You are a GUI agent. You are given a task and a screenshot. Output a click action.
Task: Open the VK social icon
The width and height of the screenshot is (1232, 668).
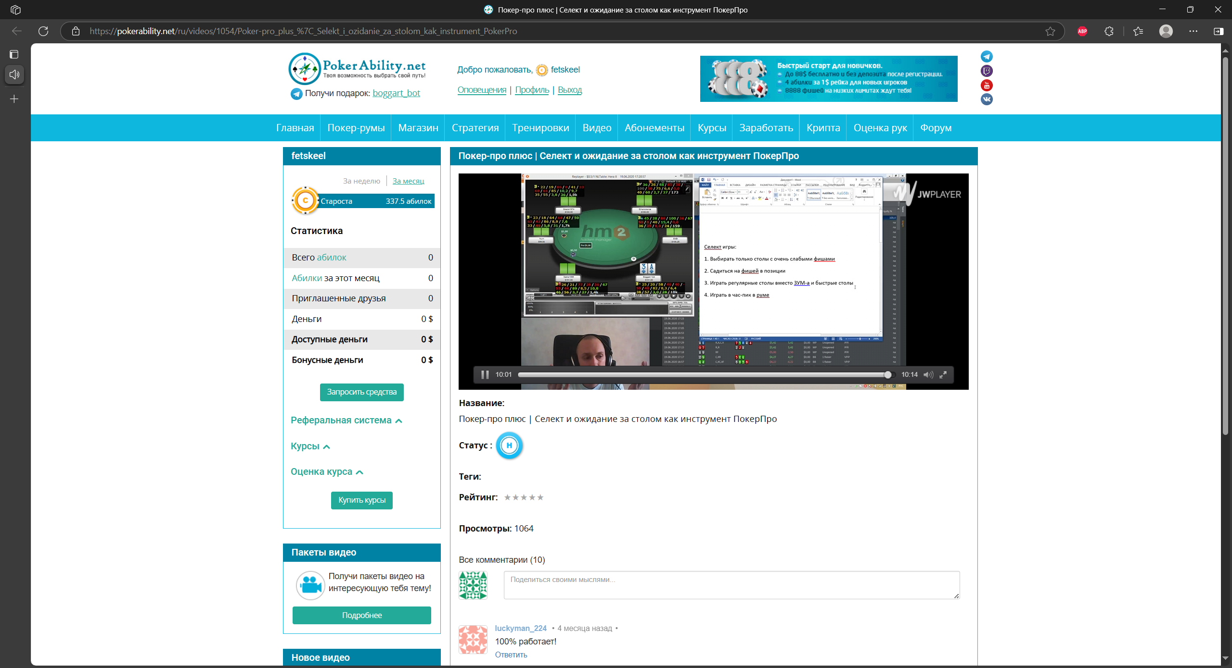987,99
